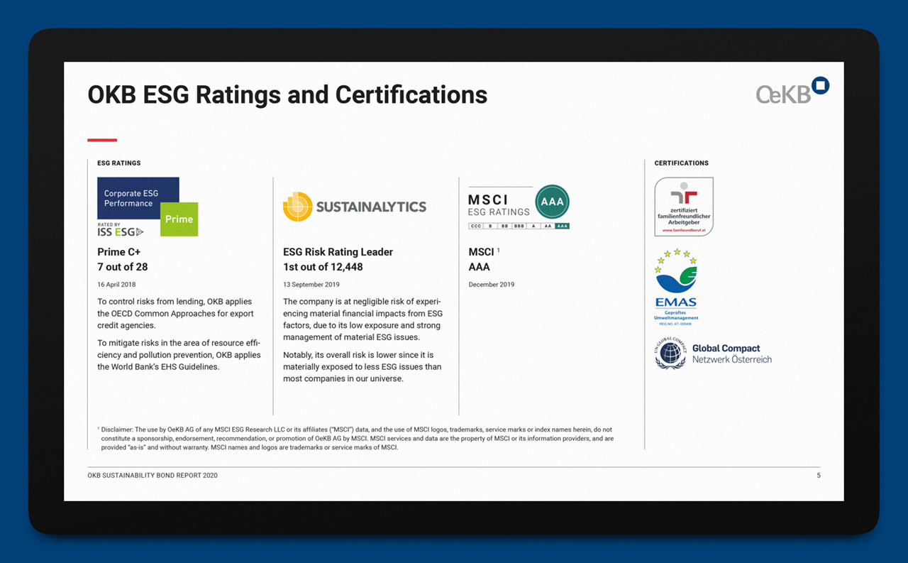This screenshot has width=908, height=563.
Task: Click the page number 5 in footer
Action: 818,476
